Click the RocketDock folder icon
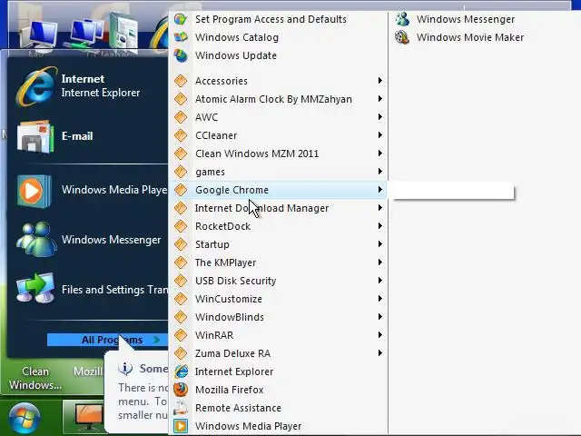 181,226
